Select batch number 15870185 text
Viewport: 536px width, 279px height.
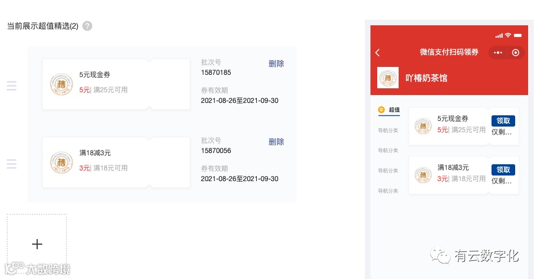tap(216, 73)
